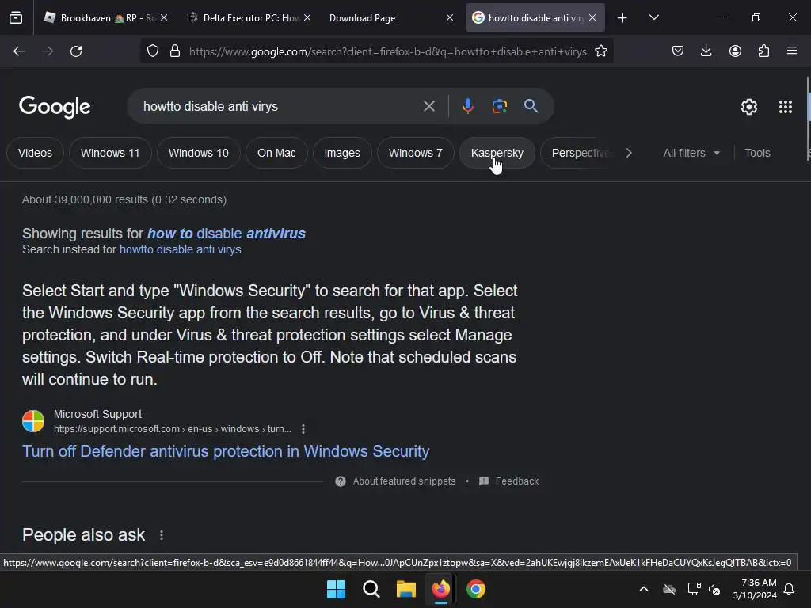Image resolution: width=811 pixels, height=608 pixels.
Task: Select the Windows 7 filter chip
Action: pos(415,153)
